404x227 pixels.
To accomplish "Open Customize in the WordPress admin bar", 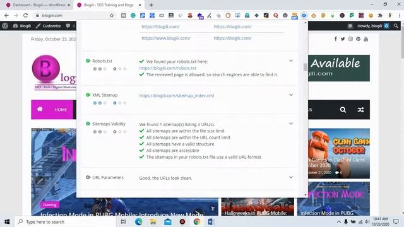I will 48,26.
